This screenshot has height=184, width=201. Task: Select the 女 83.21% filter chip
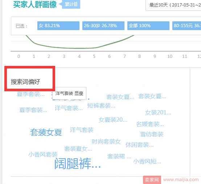[58, 26]
